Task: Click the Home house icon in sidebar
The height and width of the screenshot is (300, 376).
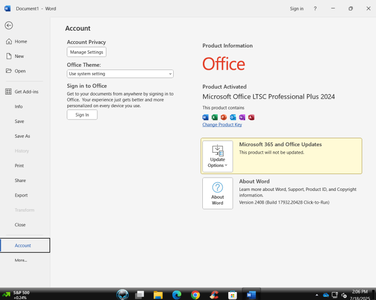Action: tap(9, 41)
